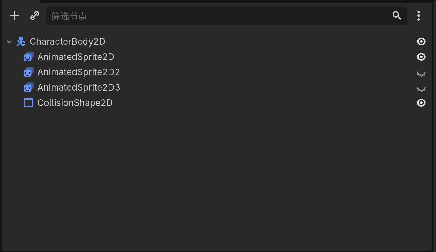Toggle visibility of AnimatedSprite2D

421,56
